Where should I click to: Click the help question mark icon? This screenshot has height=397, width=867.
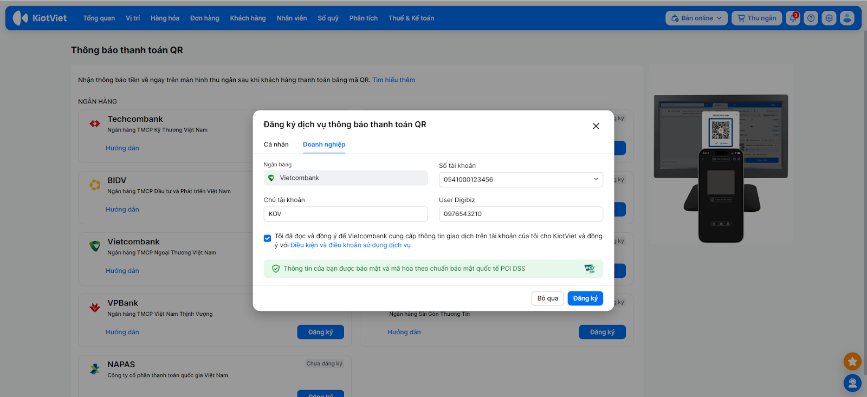(x=811, y=18)
